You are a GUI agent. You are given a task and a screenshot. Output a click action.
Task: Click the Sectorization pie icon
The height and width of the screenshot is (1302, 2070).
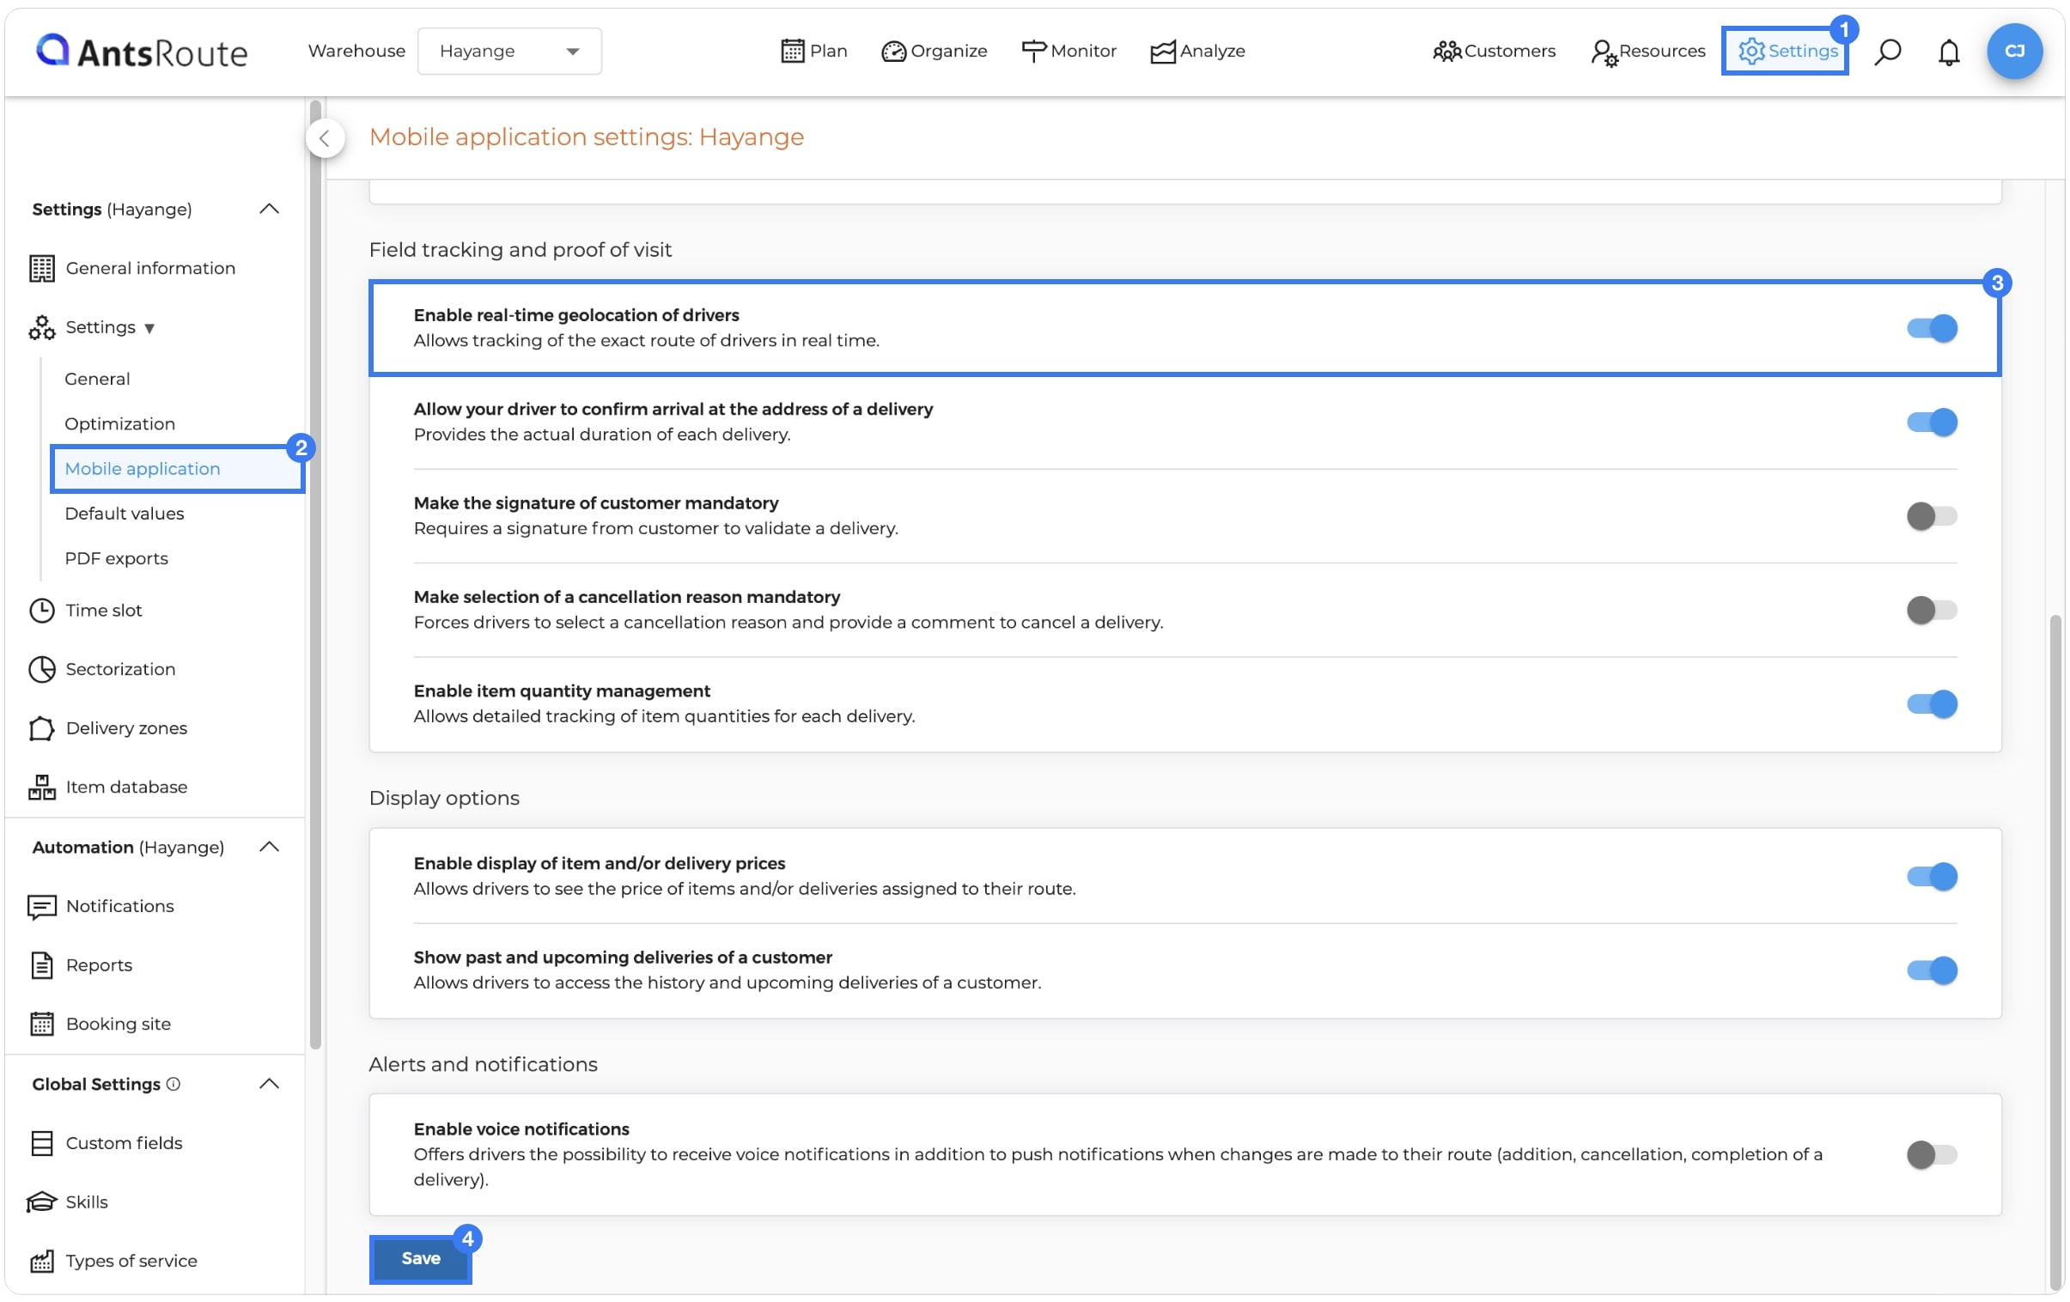pos(41,669)
